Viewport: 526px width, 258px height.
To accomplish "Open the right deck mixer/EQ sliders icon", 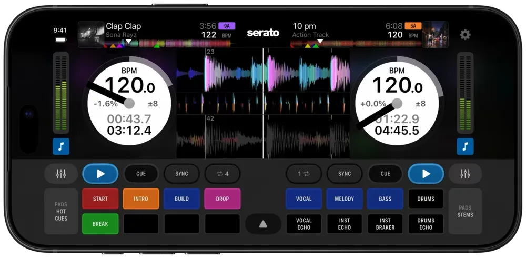I will coord(465,174).
